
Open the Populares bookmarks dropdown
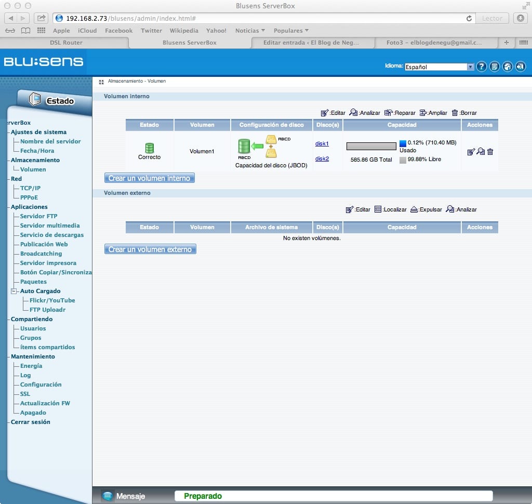tap(291, 31)
